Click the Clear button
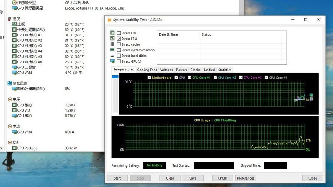333x187 pixels. click(170, 178)
